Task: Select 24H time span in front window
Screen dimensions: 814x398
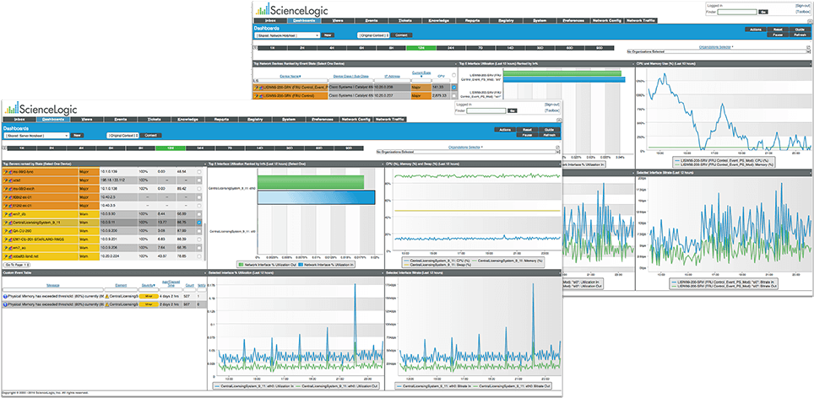Action: [198, 148]
